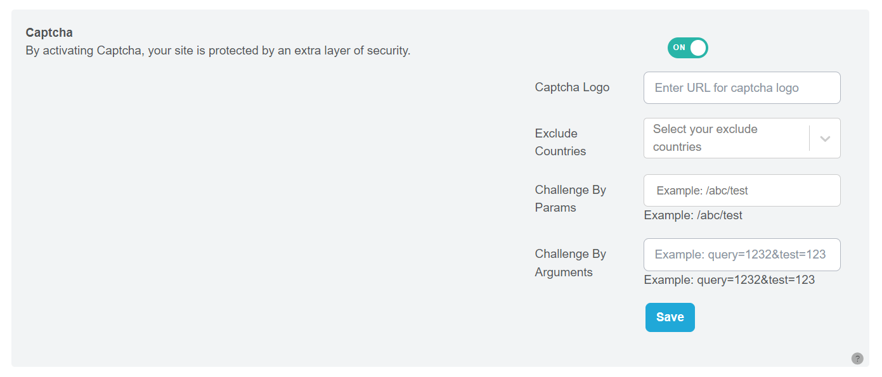Click the query=1232&test=123 hint below Arguments field
This screenshot has height=377, width=882.
tap(729, 279)
